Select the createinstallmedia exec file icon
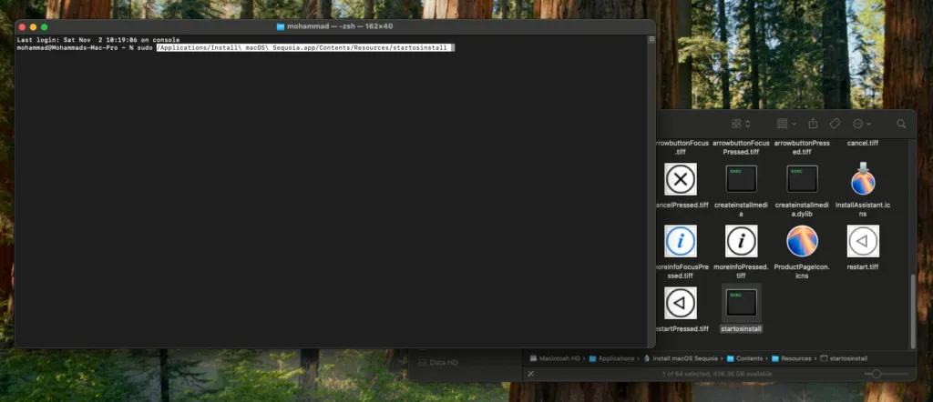Image resolution: width=933 pixels, height=402 pixels. tap(742, 179)
